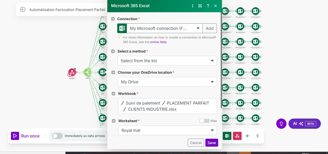Expand the Microsoft 365 Excel panel fullscreen
The image size is (328, 154).
point(200,6)
